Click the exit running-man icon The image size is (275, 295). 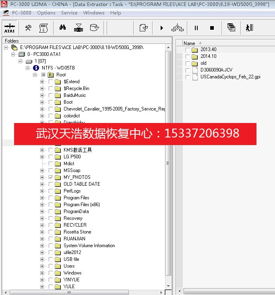click(x=250, y=28)
